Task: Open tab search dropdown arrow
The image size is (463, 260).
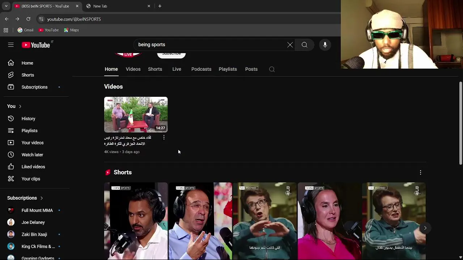Action: [6, 6]
